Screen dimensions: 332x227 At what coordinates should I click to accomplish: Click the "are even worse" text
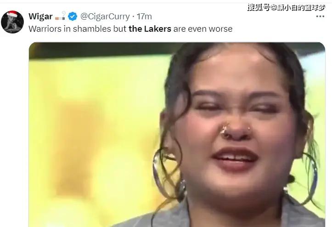click(x=203, y=29)
